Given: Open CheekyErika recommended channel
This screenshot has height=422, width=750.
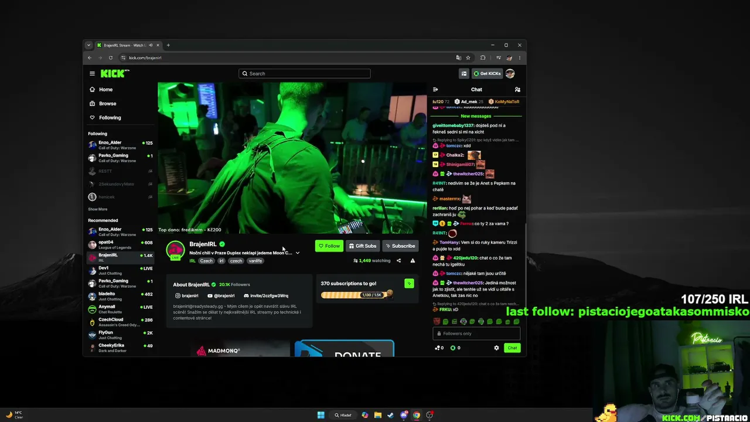Looking at the screenshot, I should coord(120,348).
